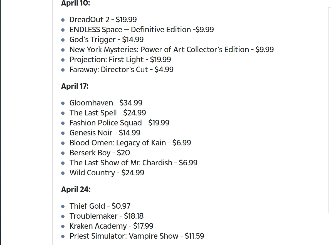Click the Troublemaker $18.18 entry
This screenshot has height=245, width=331.
click(106, 216)
